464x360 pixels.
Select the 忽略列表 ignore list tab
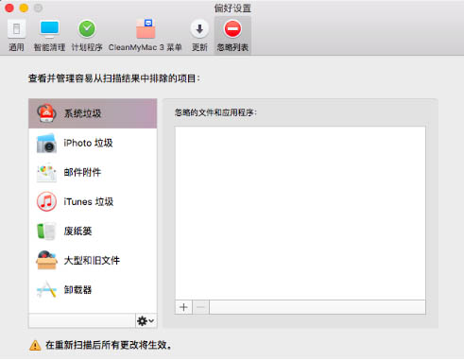click(x=232, y=35)
